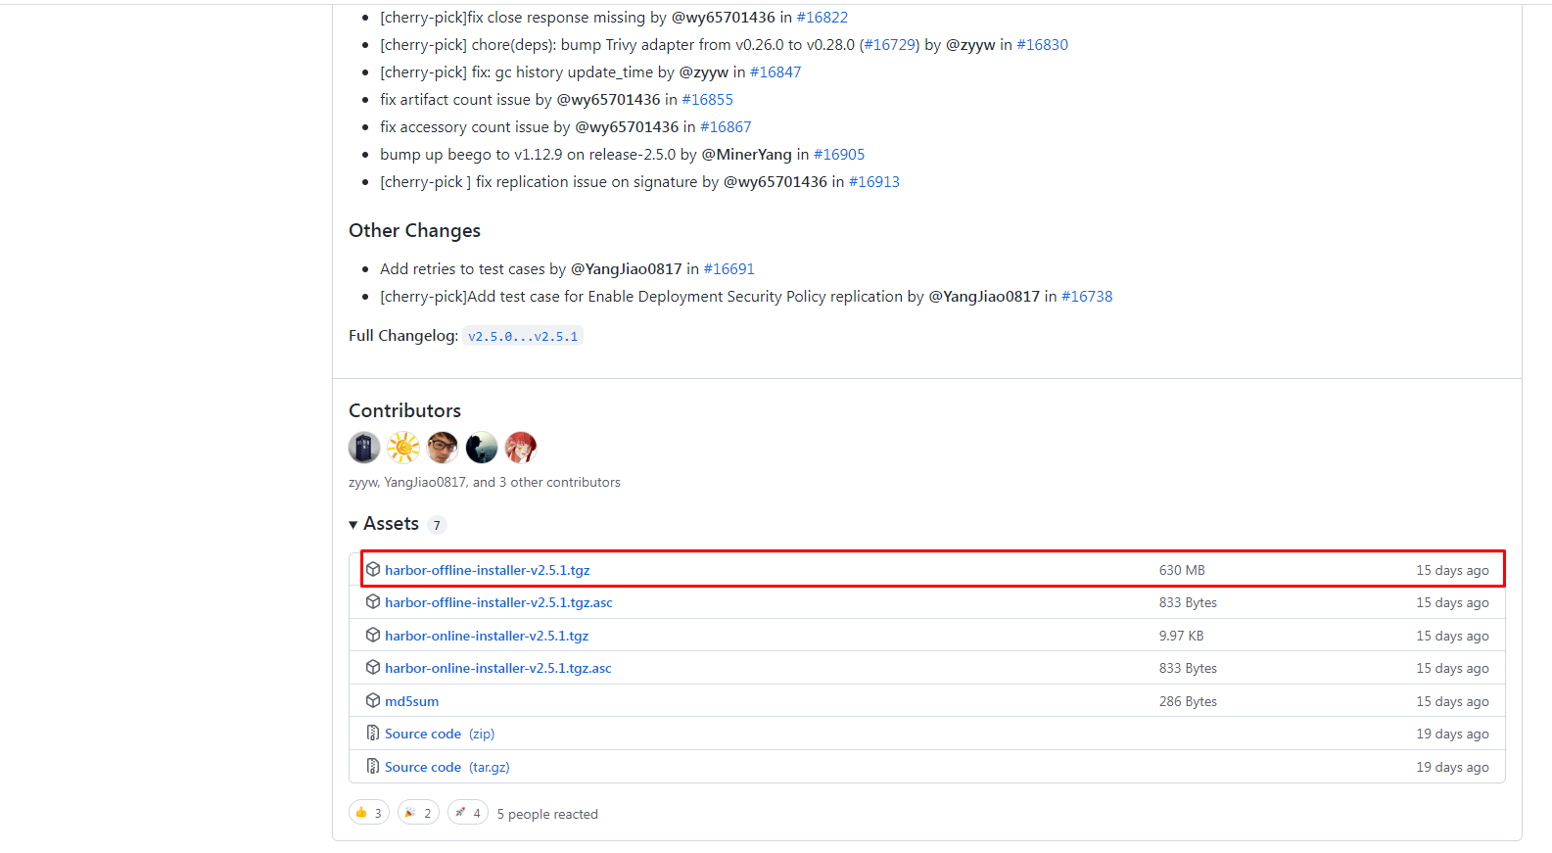Download harbor-online-installer-v2.5.1.tgz
Screen dimensions: 1552x853
click(x=487, y=636)
